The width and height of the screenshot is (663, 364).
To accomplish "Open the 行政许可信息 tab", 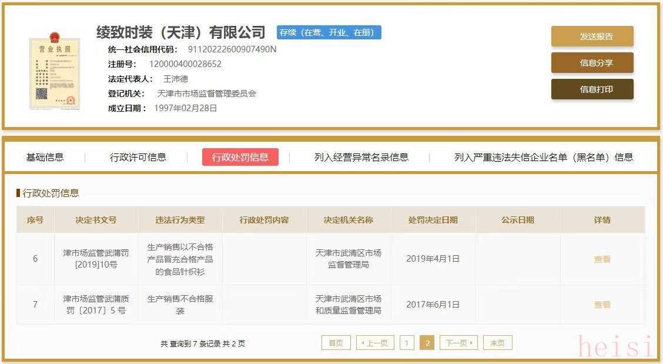I will pos(138,157).
